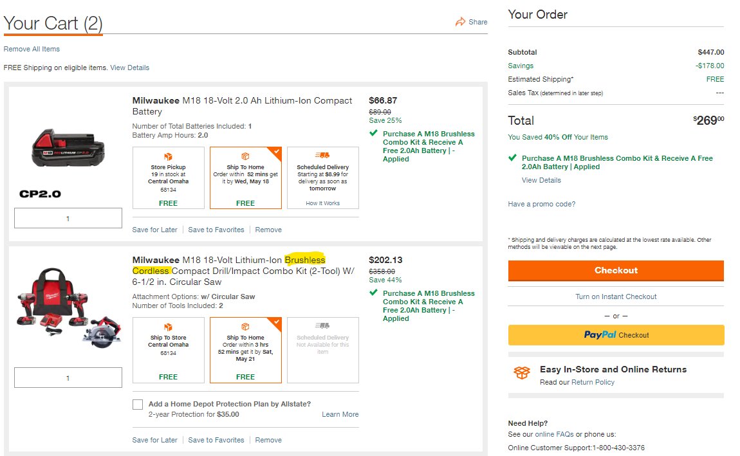740x456 pixels.
Task: Click the Ship To Home box icon for the battery
Action: [x=245, y=156]
